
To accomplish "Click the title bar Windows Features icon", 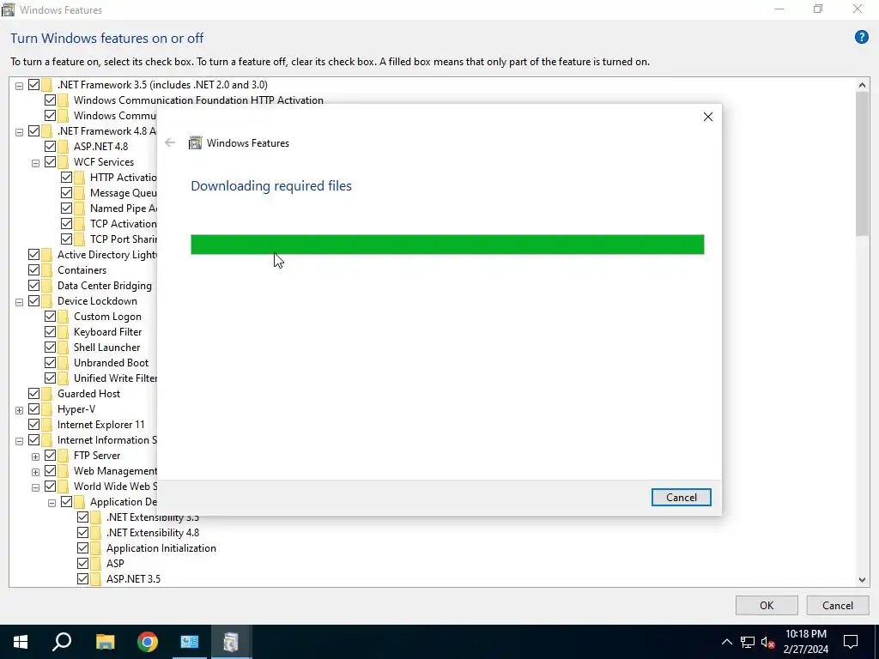I will point(8,9).
